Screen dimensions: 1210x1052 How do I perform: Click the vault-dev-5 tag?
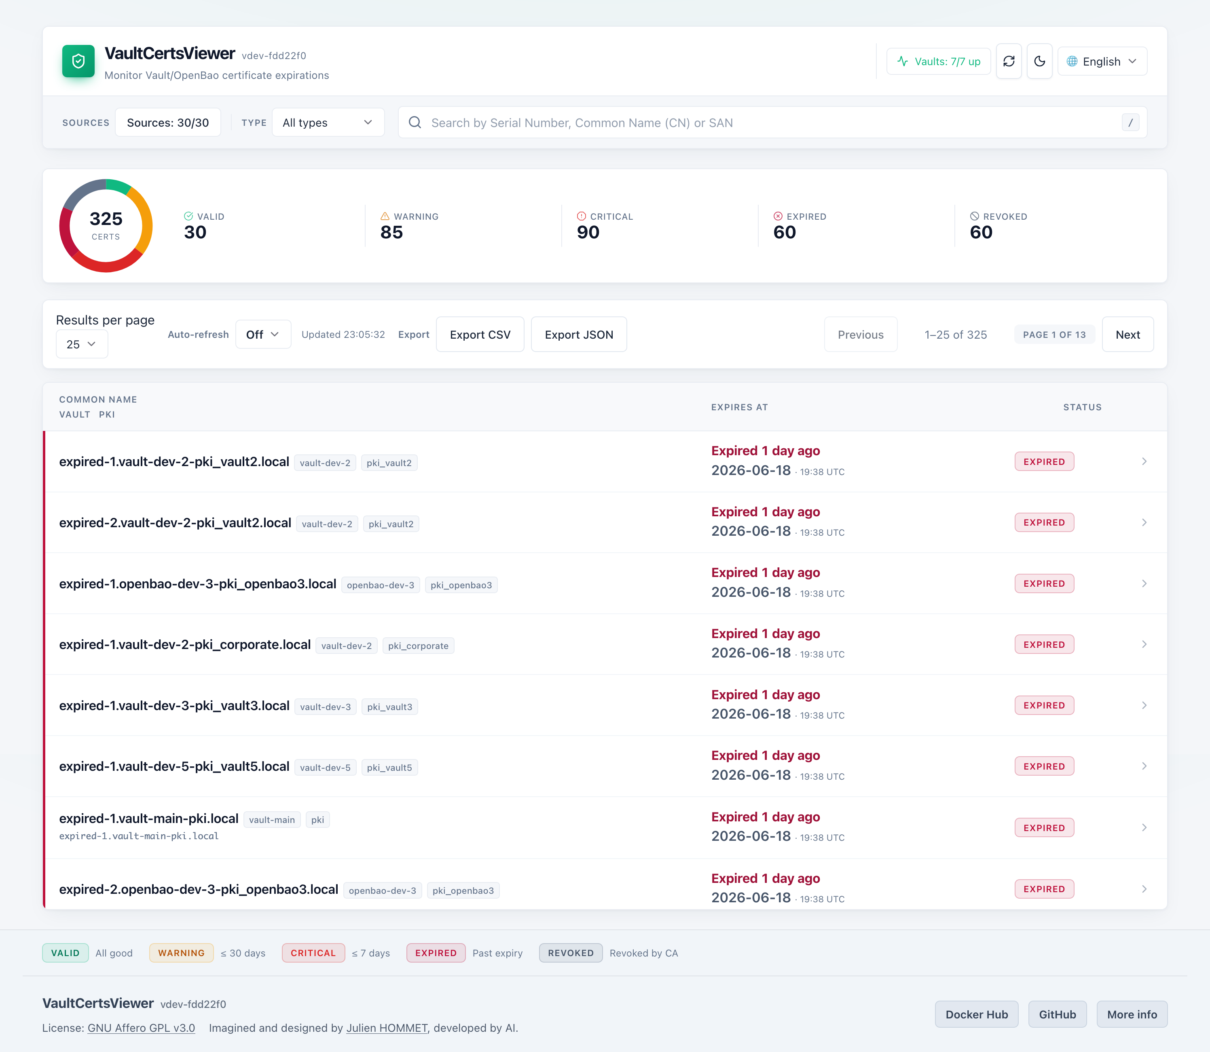[325, 767]
